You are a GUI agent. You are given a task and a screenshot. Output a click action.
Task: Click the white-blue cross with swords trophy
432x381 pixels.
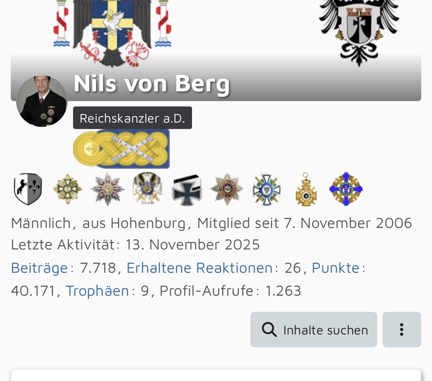[266, 190]
